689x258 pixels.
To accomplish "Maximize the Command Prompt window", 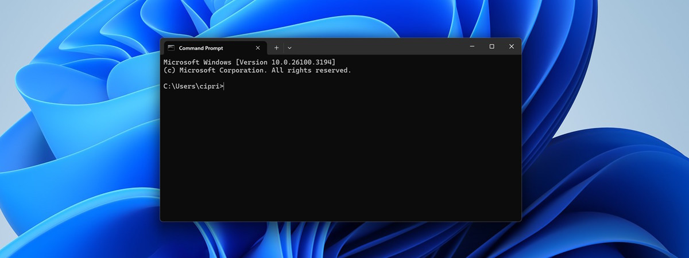I will coord(491,46).
